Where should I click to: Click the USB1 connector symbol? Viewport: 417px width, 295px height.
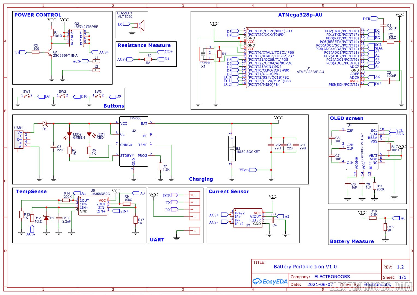click(19, 140)
